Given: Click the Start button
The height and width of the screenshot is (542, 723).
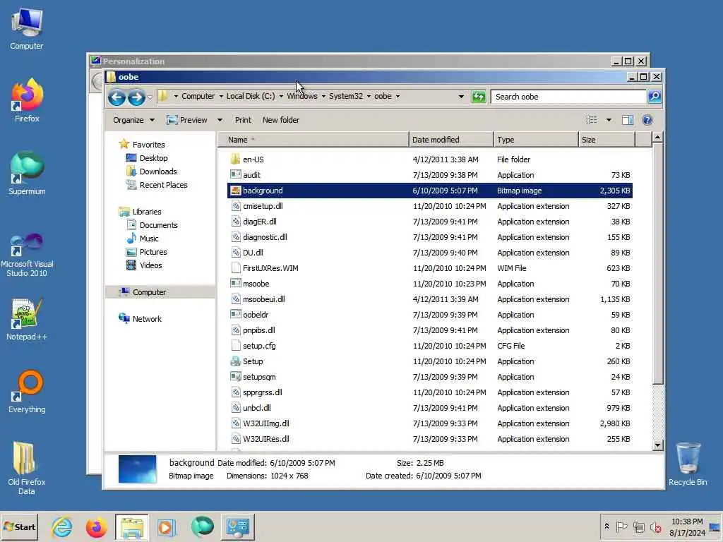Looking at the screenshot, I should pos(19,527).
